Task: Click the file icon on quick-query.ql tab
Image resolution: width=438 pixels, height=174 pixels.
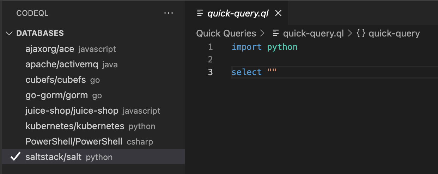Action: point(200,13)
